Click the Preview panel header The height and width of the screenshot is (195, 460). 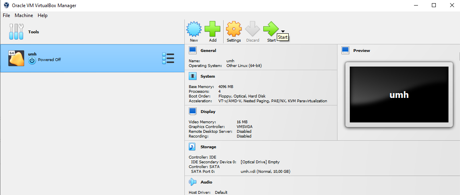(x=361, y=51)
